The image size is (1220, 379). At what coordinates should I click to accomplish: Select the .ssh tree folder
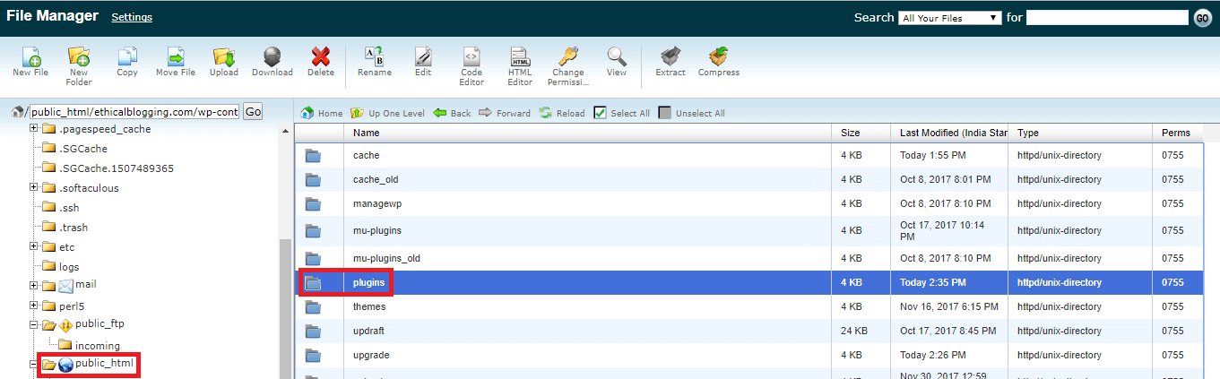[70, 208]
